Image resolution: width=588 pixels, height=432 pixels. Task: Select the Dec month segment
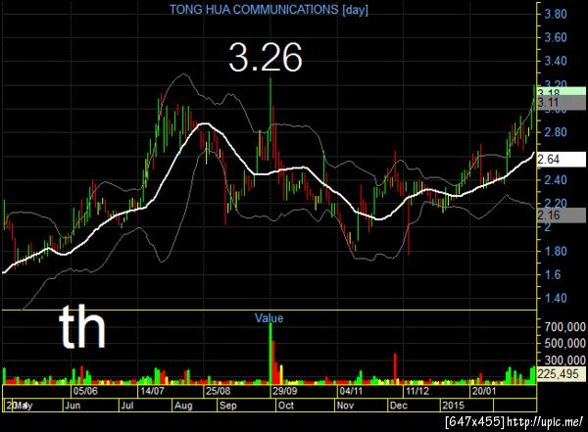point(414,406)
